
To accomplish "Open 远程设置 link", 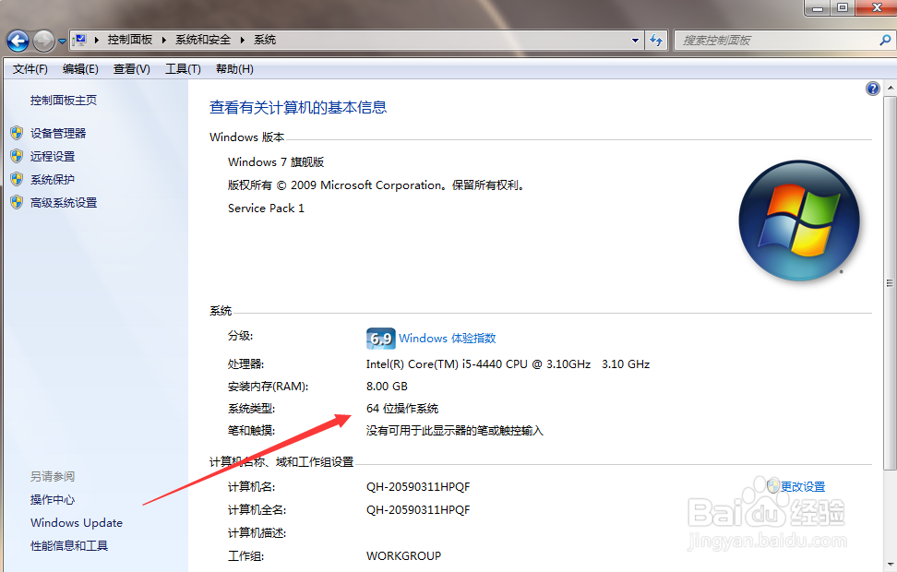I will [x=53, y=156].
